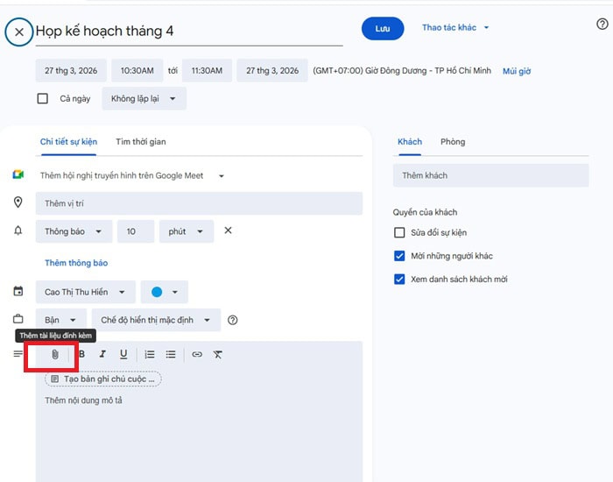Underline text in description editor
This screenshot has width=613, height=482.
pyautogui.click(x=123, y=355)
